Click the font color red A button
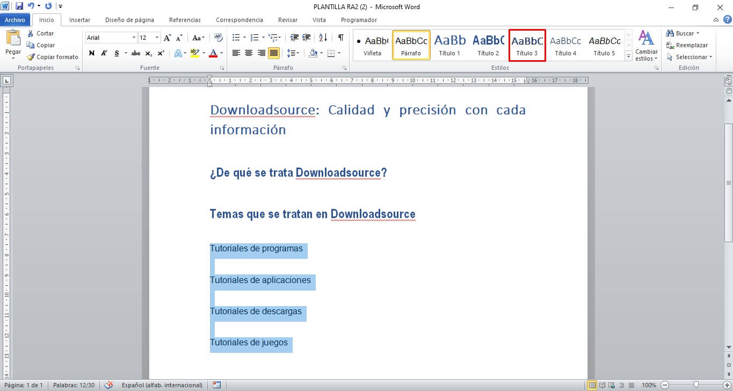 pyautogui.click(x=214, y=53)
